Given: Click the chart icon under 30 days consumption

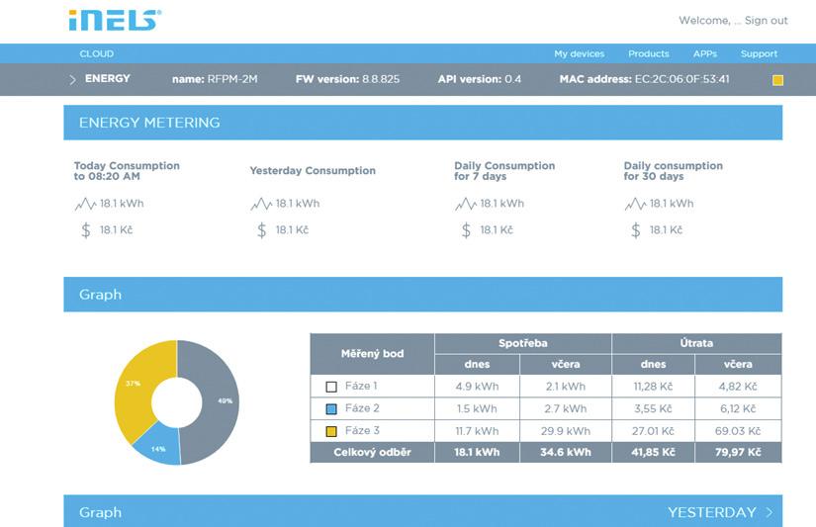Looking at the screenshot, I should pos(635,204).
